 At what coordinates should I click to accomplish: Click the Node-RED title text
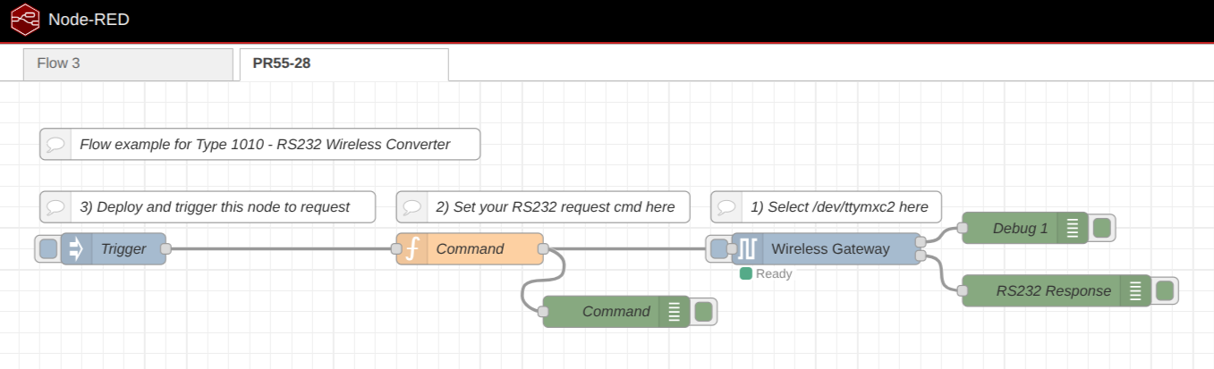(x=89, y=20)
